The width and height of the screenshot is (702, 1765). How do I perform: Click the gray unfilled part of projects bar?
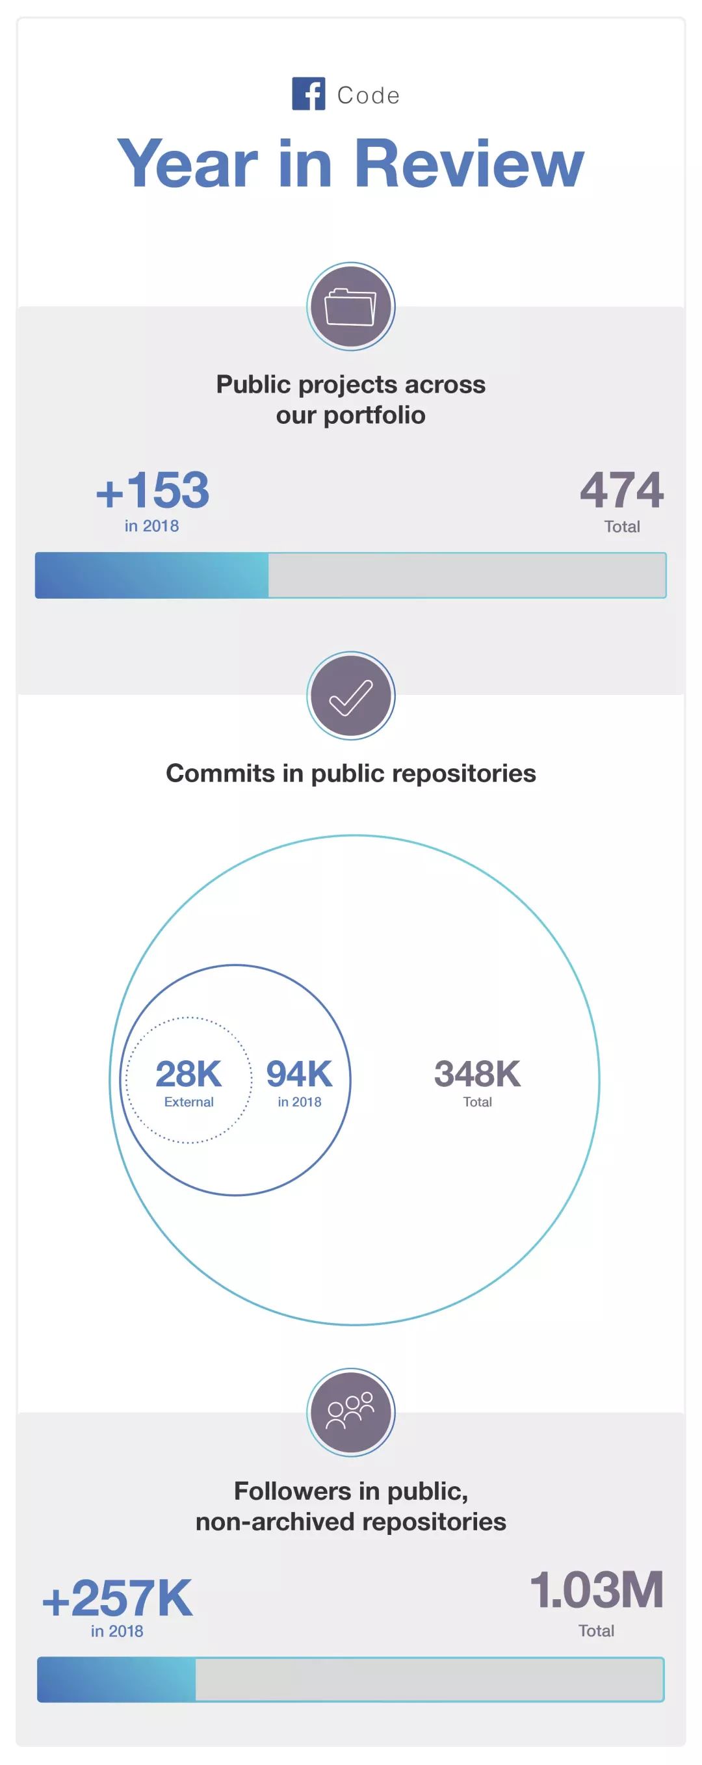pos(467,575)
